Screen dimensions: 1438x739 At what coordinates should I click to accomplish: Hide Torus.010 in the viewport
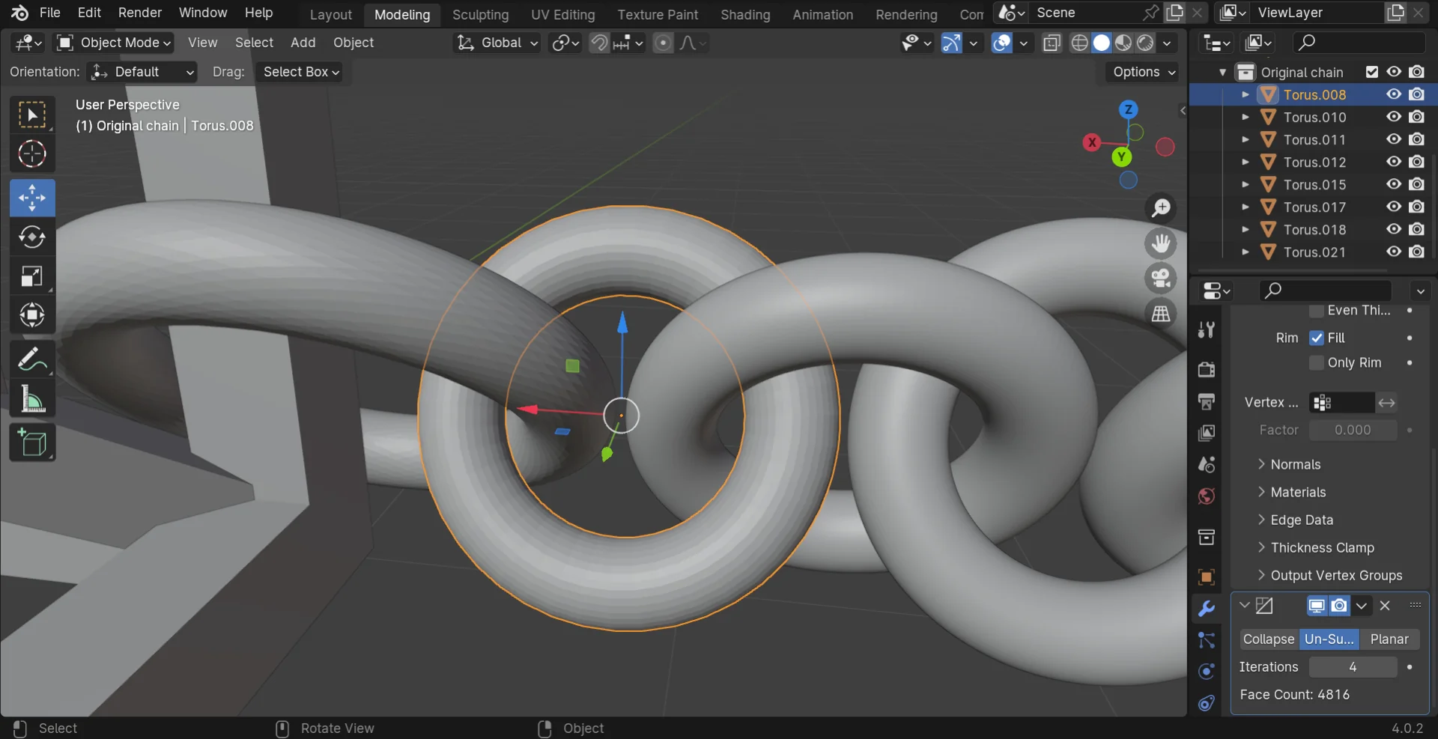click(1393, 117)
